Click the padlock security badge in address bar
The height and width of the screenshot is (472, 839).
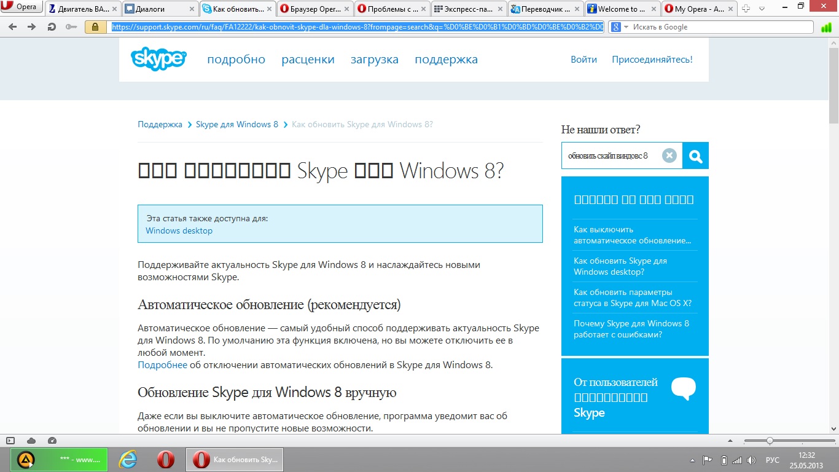click(x=95, y=27)
